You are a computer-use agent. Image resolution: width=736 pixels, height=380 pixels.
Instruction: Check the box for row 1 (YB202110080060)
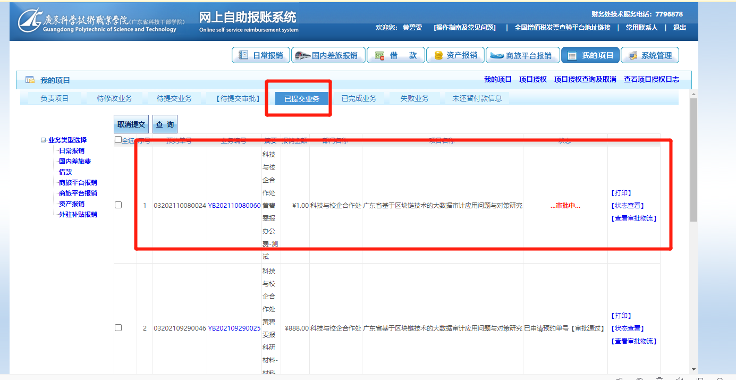(x=119, y=205)
